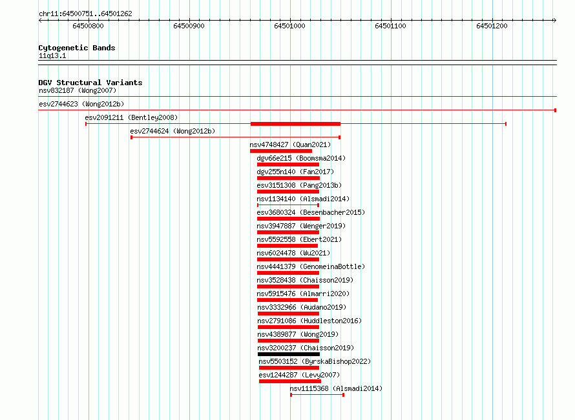The height and width of the screenshot is (420, 575).
Task: Click the red bar under nsv5592558 (Ebert2021)
Action: click(x=287, y=246)
